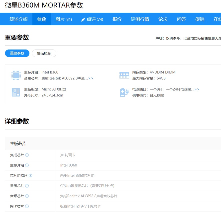Click the info icon next to 显示芯片
Viewport: 221px width, 212px height.
[27, 186]
